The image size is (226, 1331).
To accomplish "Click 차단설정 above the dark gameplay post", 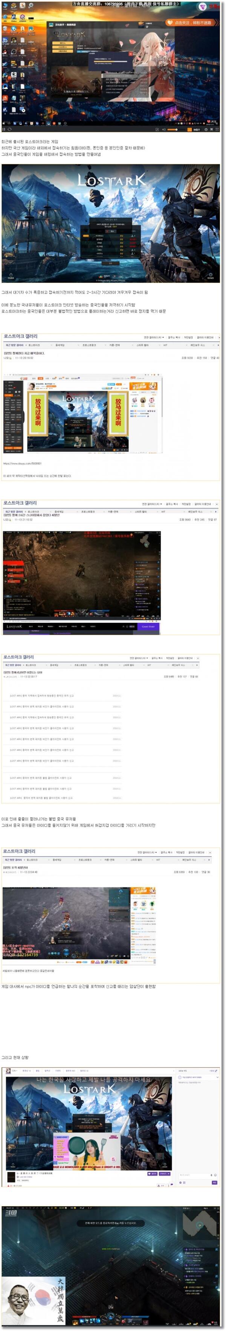I will 186,504.
